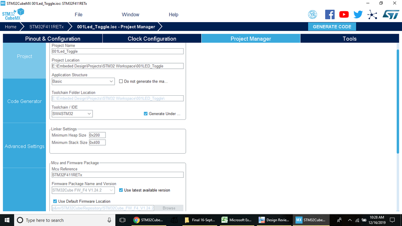Screen dimensions: 402x226
Task: Click the Browse firmware location button
Action: [169, 208]
